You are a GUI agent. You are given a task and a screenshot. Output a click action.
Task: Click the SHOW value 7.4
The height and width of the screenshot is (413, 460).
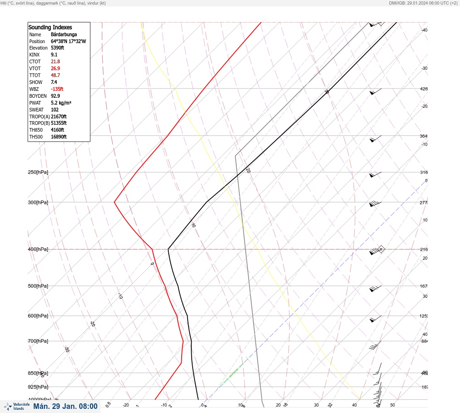(x=54, y=82)
